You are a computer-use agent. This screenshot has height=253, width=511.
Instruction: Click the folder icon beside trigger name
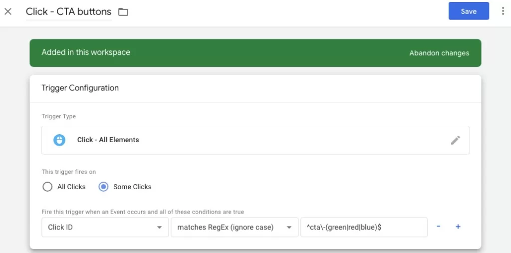(123, 12)
